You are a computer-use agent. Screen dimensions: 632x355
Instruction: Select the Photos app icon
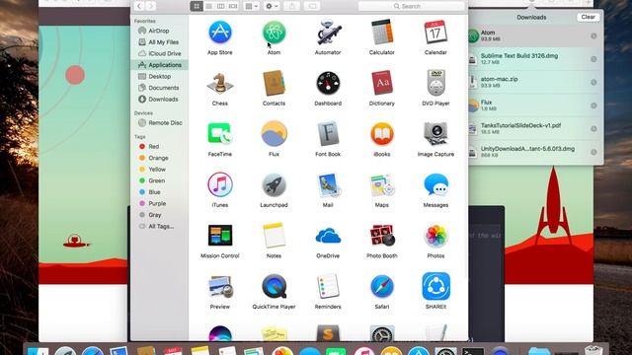click(x=435, y=236)
